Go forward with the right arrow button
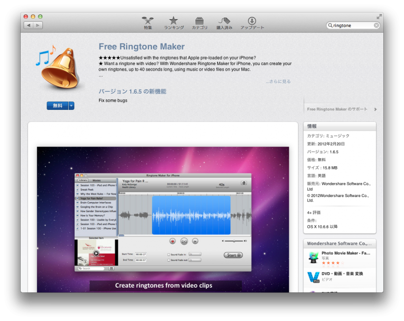The image size is (404, 321). (x=38, y=25)
